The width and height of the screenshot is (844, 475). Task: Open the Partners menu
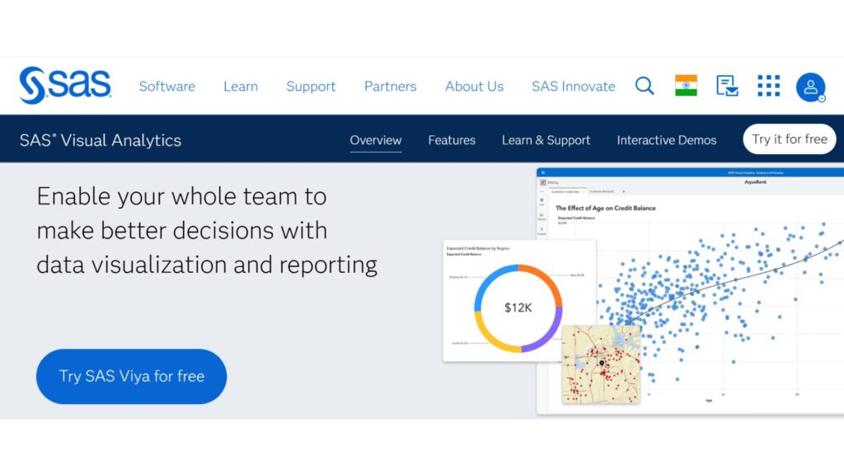tap(390, 86)
